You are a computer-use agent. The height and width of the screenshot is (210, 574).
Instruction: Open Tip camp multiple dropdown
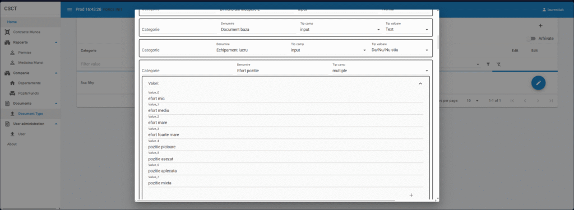[x=381, y=70]
